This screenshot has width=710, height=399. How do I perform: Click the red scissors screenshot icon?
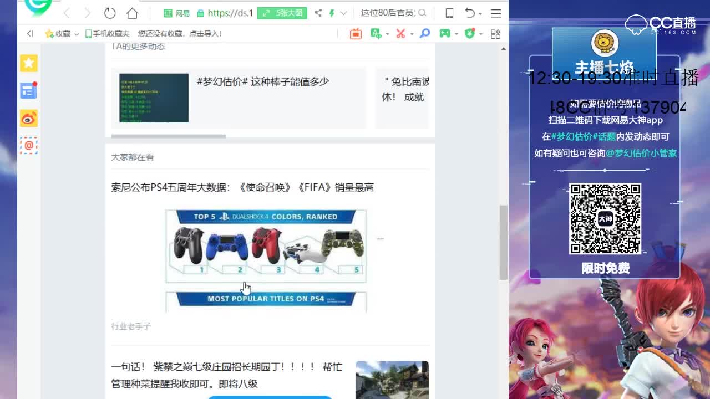click(400, 34)
